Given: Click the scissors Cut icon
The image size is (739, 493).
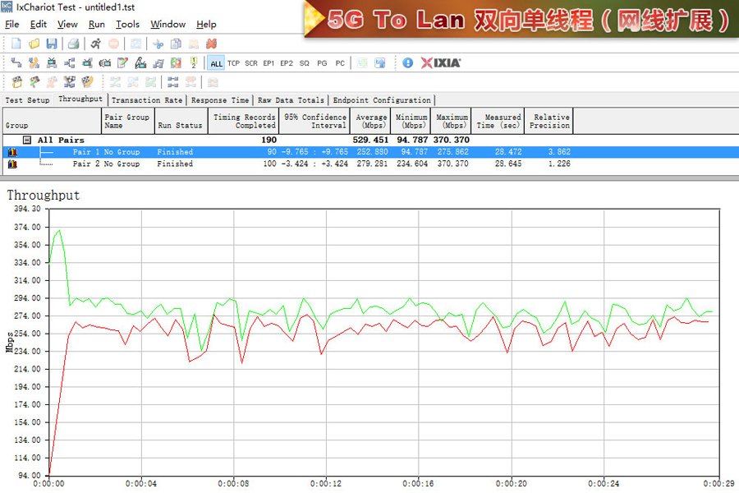Looking at the screenshot, I should click(158, 44).
